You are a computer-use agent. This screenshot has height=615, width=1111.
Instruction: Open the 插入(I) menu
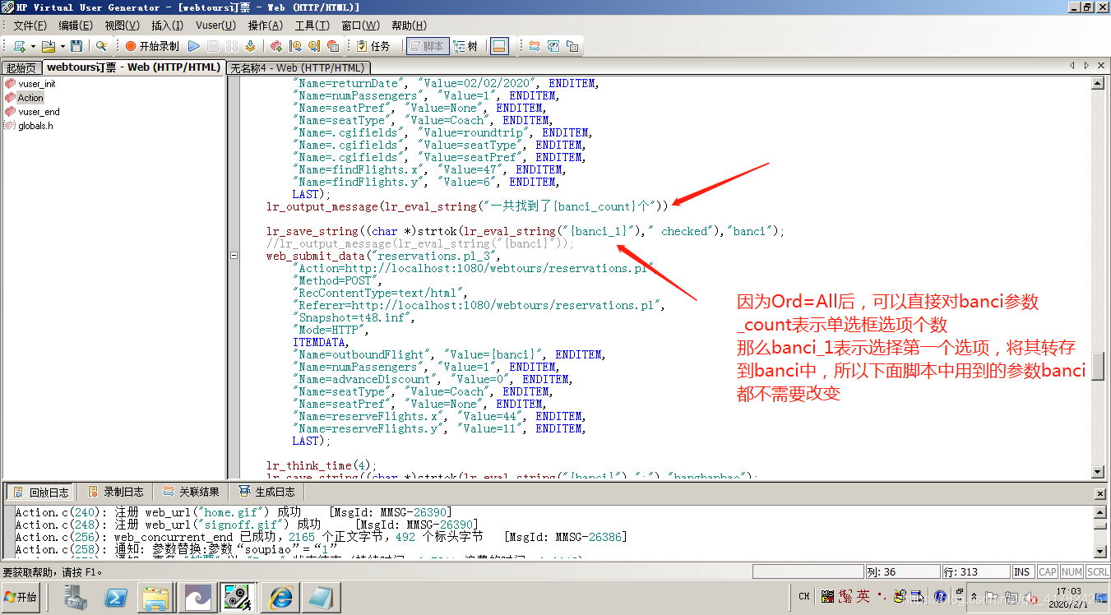click(168, 25)
